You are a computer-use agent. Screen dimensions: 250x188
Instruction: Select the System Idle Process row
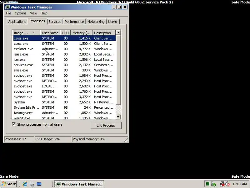pyautogui.click(x=64, y=107)
